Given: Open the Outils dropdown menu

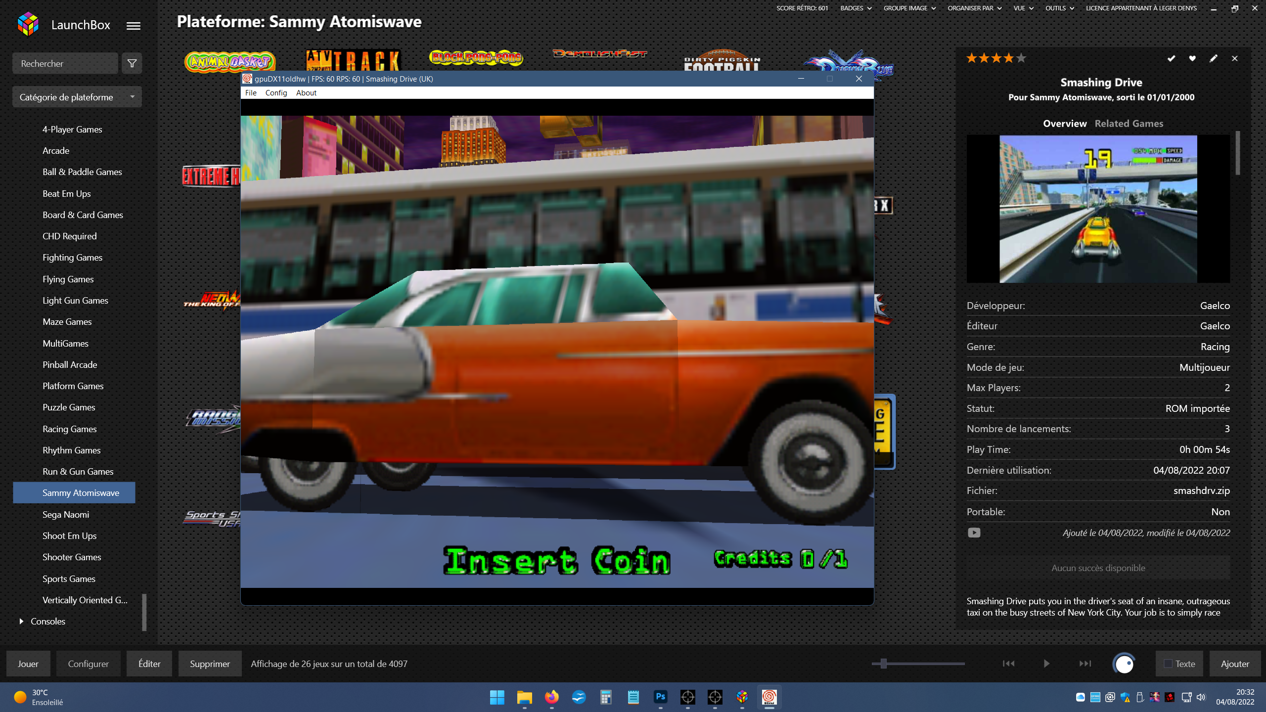Looking at the screenshot, I should coord(1059,8).
